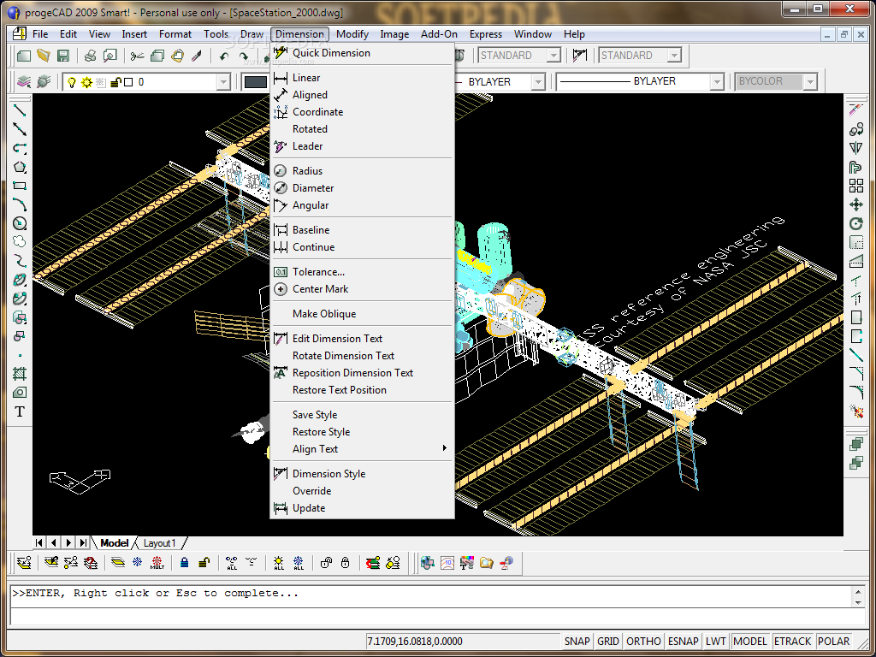Click the New drawing icon
876x657 pixels.
[x=23, y=56]
